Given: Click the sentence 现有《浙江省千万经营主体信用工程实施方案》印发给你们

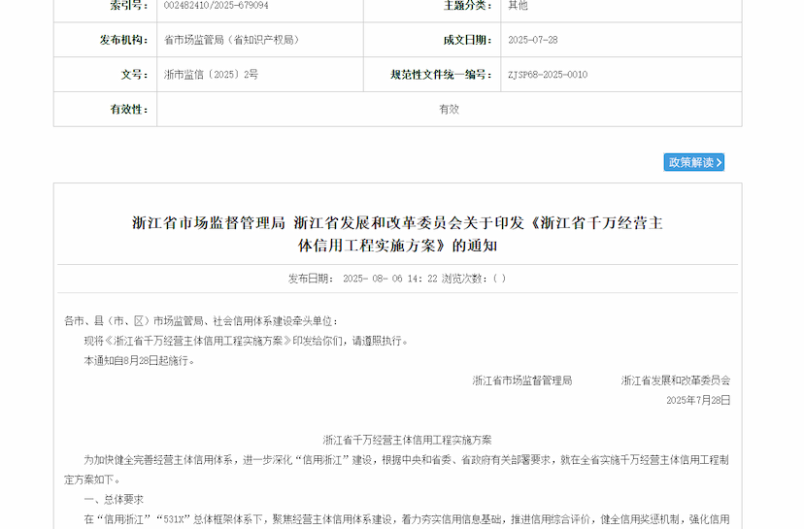Looking at the screenshot, I should [x=246, y=342].
